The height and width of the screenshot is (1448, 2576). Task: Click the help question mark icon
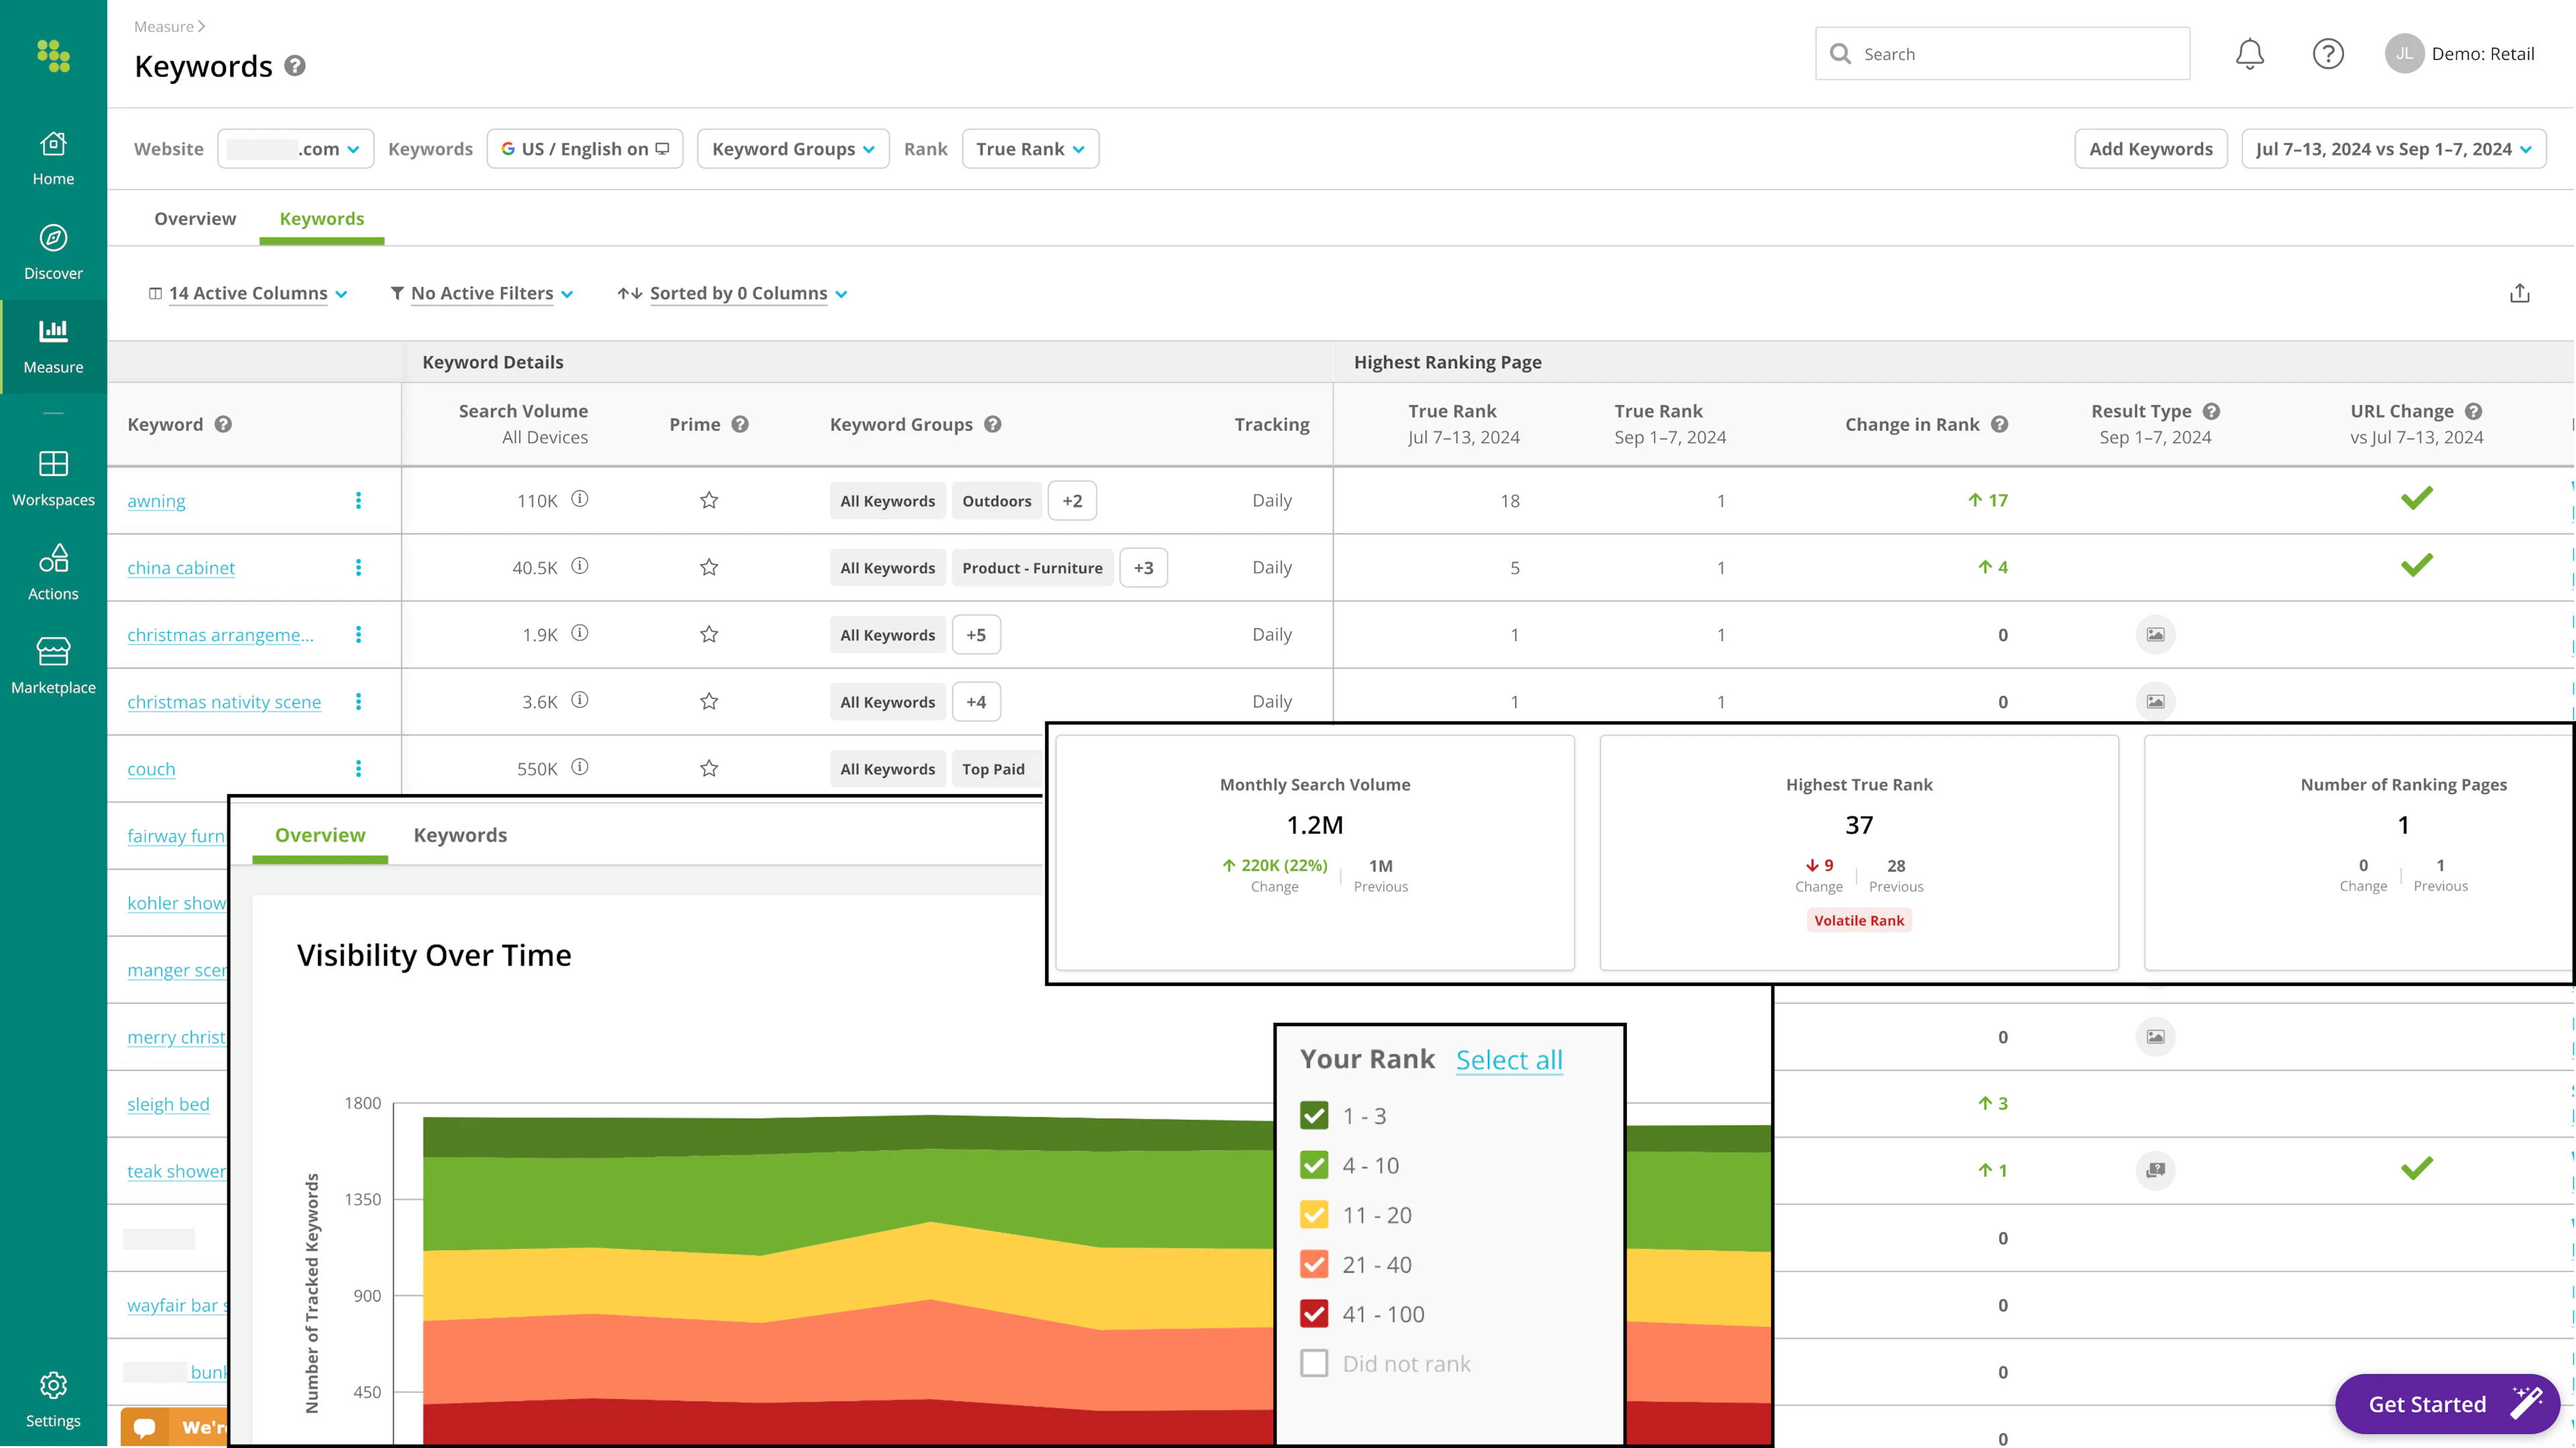2328,54
